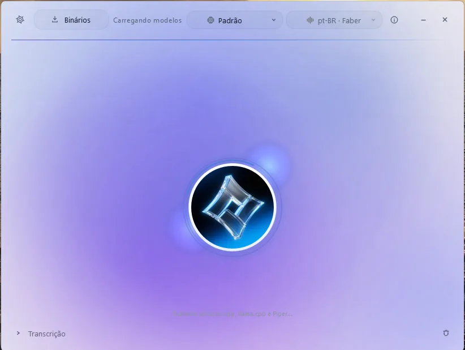This screenshot has height=350, width=465.
Task: Minimize the assistant window
Action: (424, 20)
